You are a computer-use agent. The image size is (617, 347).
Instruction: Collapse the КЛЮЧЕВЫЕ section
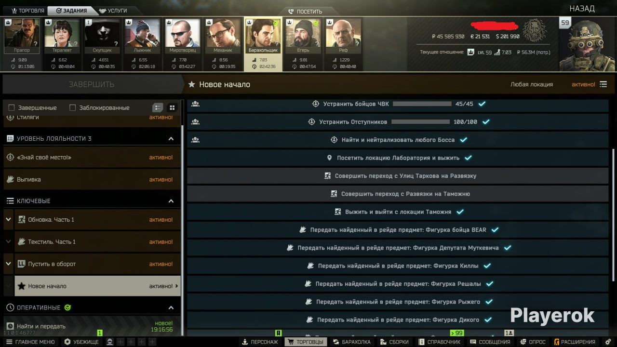click(171, 201)
